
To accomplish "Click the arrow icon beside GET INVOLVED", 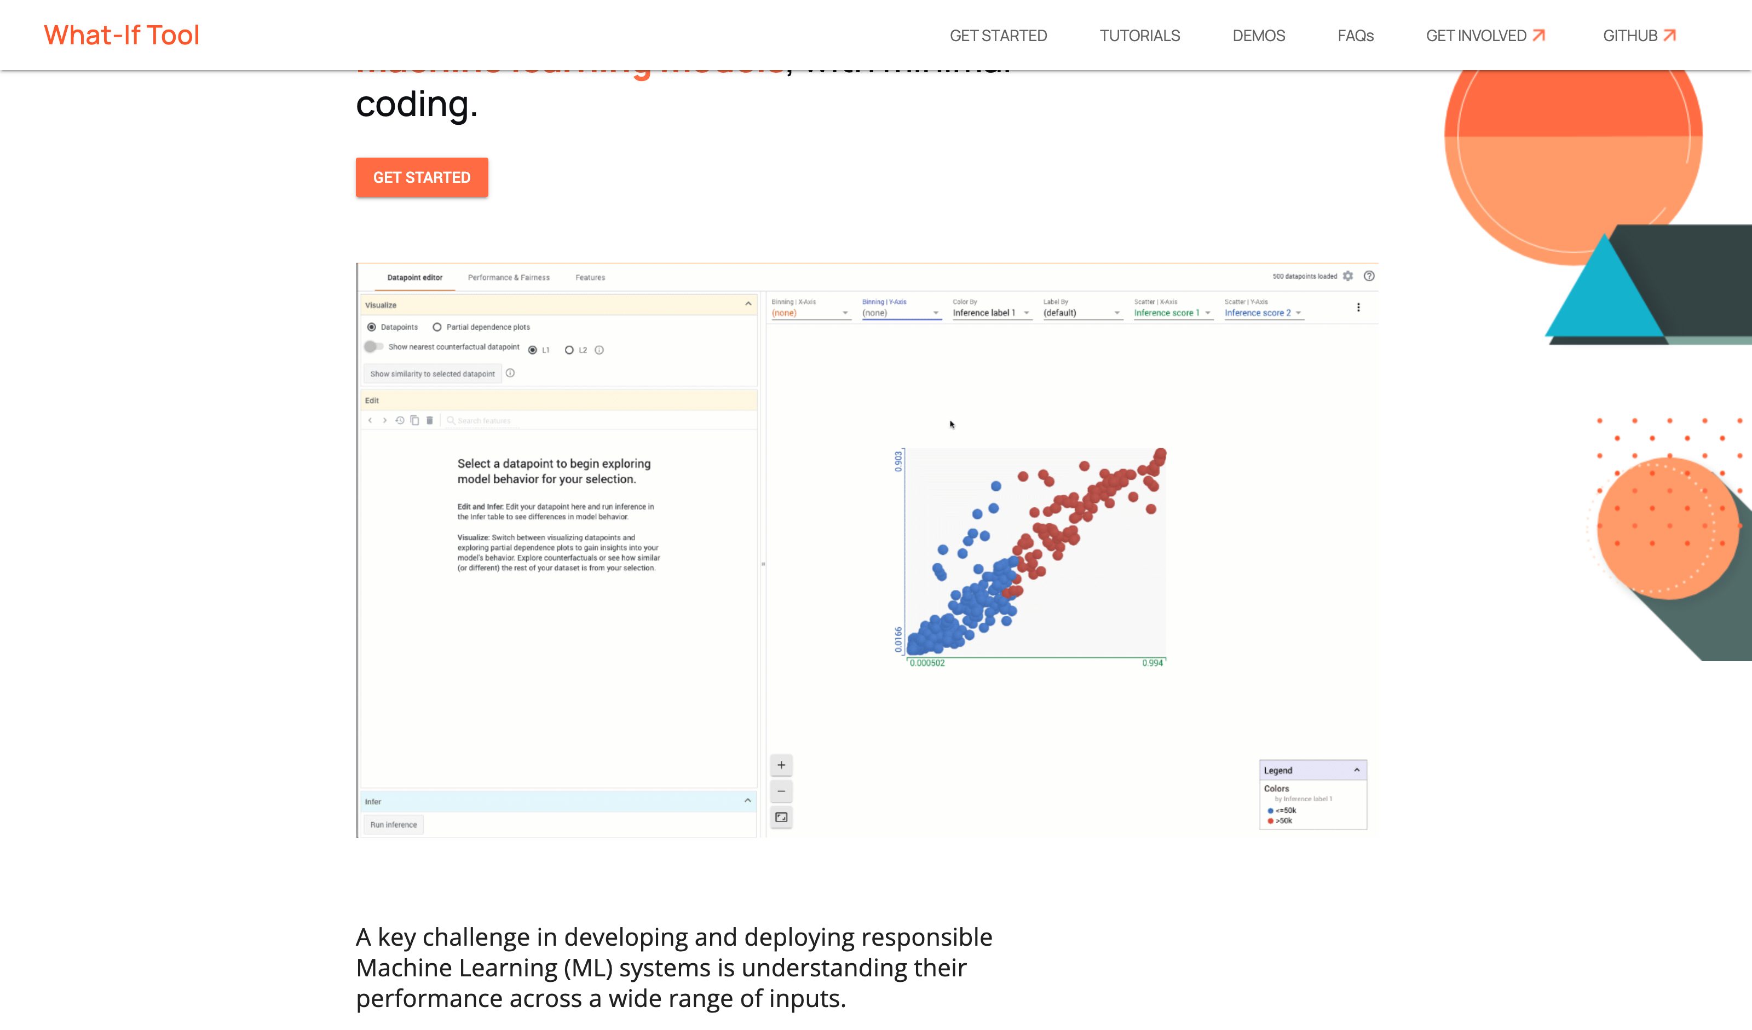I will (1538, 34).
